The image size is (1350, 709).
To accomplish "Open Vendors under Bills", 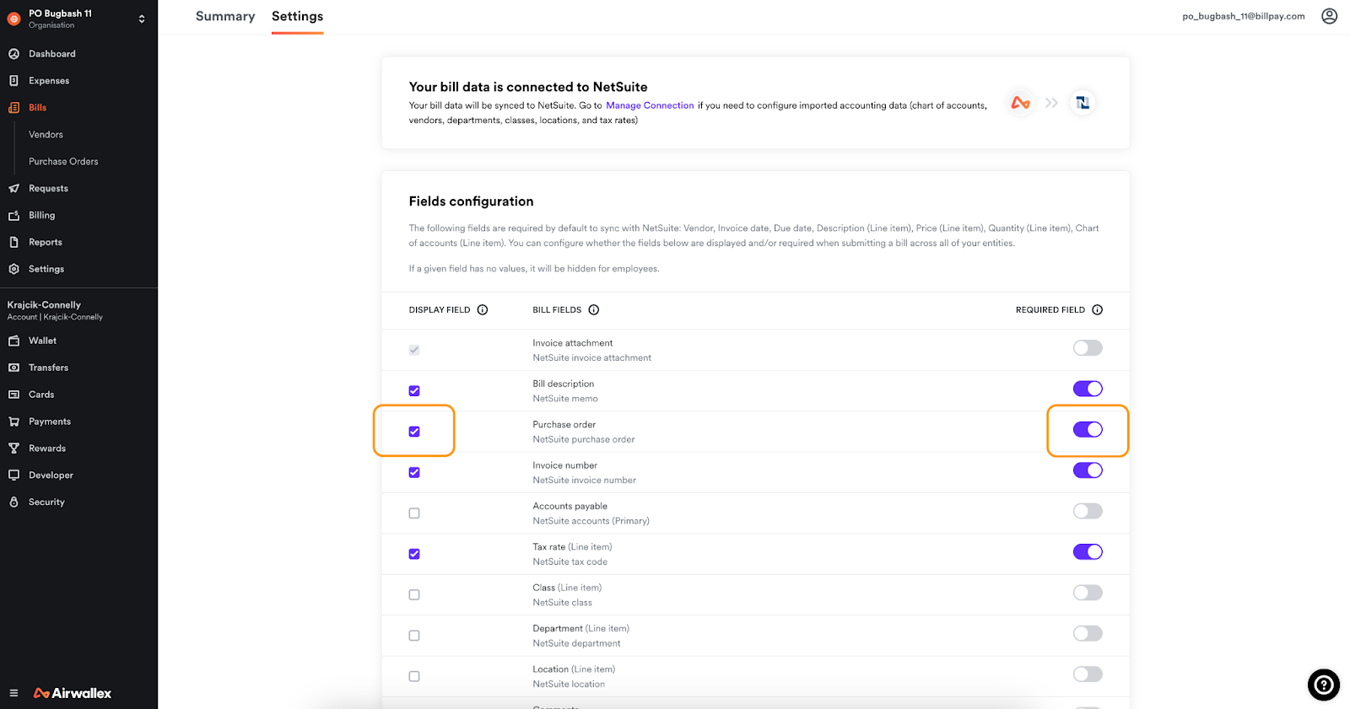I will 46,135.
